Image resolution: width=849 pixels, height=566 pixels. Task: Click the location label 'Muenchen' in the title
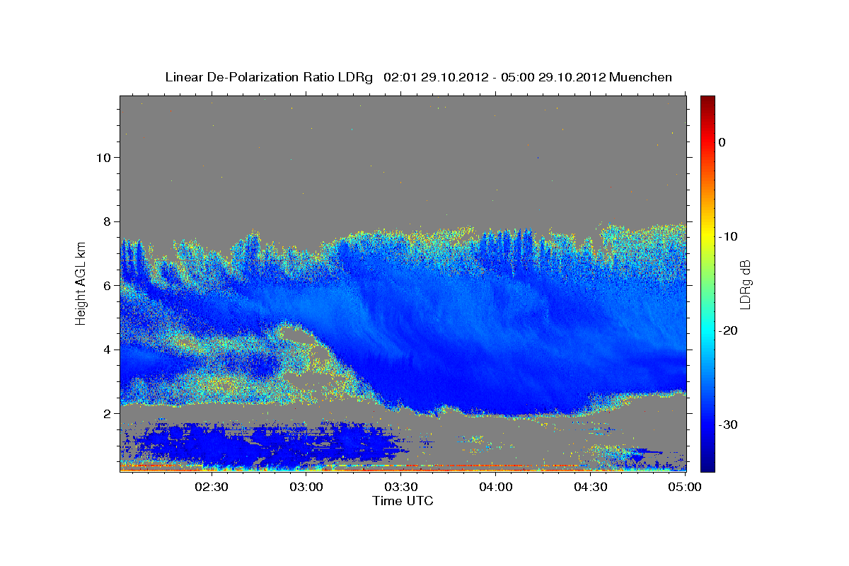coord(642,77)
